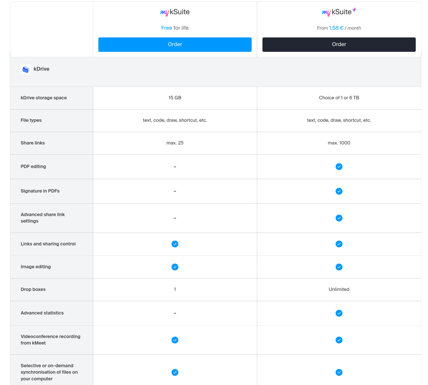Select the kDrive section header label
The image size is (428, 385).
pyautogui.click(x=41, y=69)
